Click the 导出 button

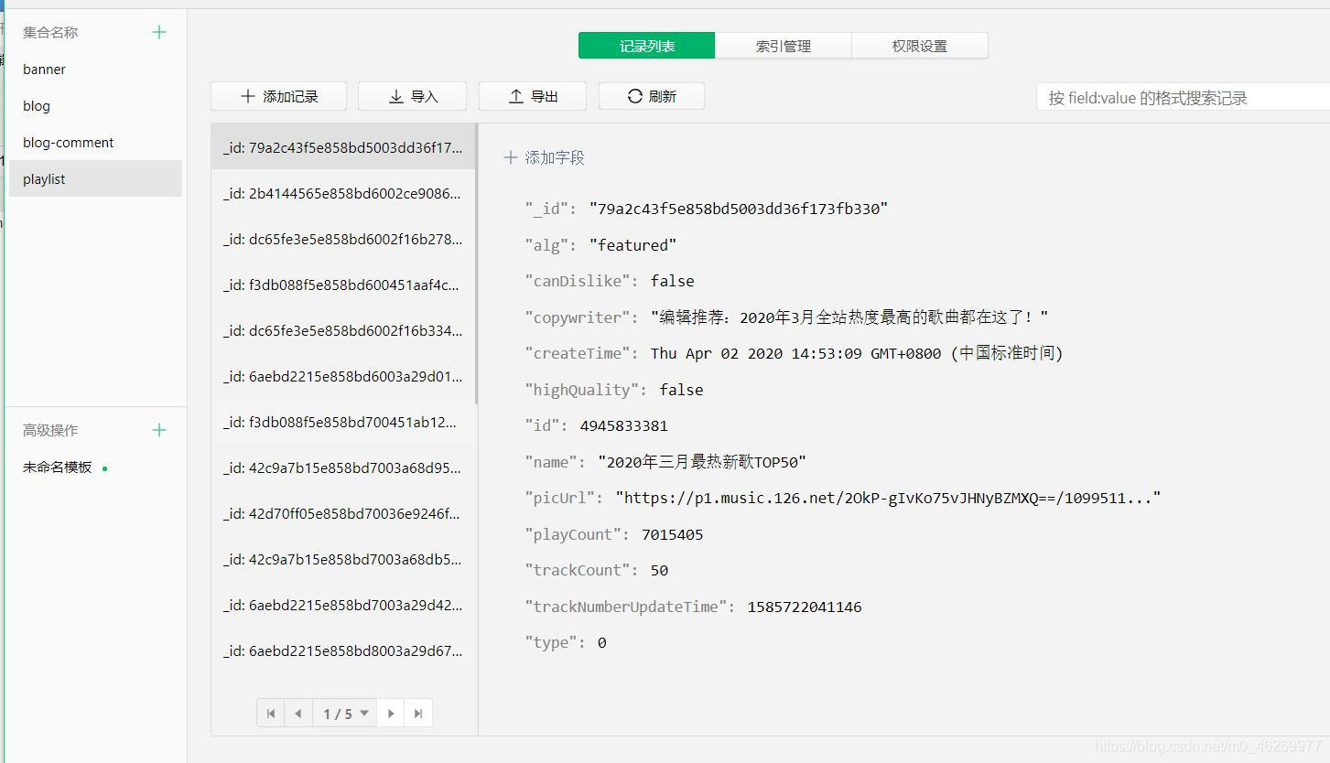(533, 96)
